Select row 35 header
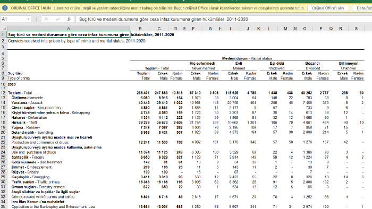The height and width of the screenshot is (209, 372). 3,207
